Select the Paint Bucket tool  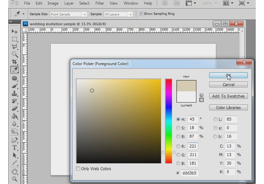tap(15, 116)
